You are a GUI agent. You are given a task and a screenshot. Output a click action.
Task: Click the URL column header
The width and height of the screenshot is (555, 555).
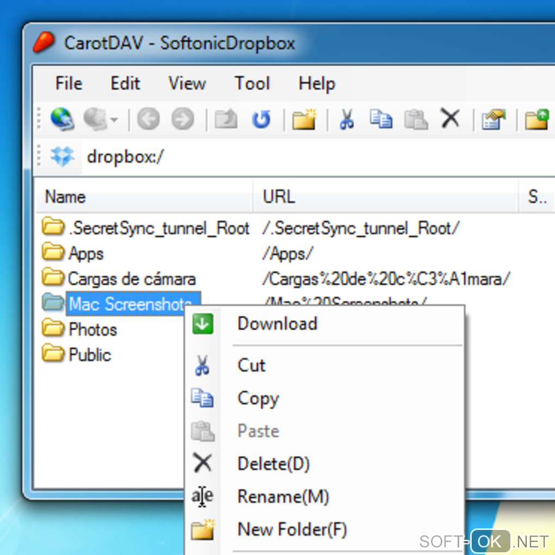385,196
